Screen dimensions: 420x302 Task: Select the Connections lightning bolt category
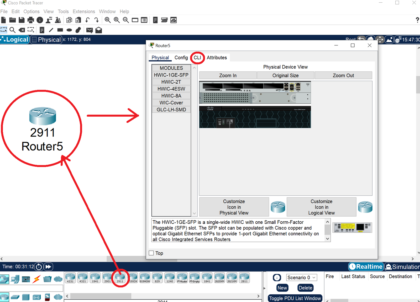36,279
